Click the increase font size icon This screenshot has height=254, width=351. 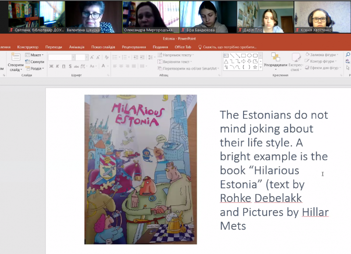92,57
